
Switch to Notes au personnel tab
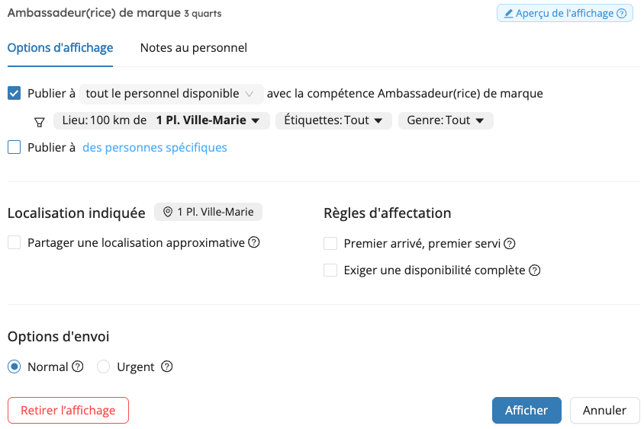[x=194, y=48]
